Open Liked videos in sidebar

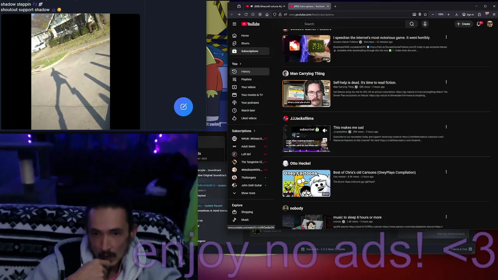click(249, 118)
